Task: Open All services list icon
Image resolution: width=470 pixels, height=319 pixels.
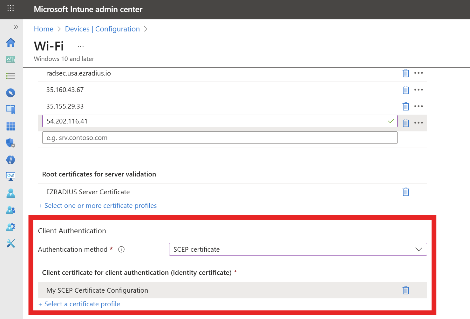Action: [11, 76]
